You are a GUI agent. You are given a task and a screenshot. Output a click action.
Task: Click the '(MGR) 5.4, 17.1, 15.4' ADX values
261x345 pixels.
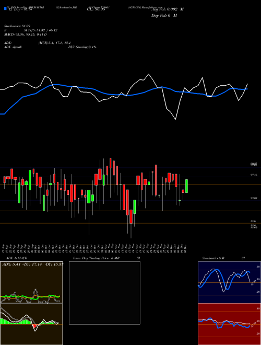point(54,43)
